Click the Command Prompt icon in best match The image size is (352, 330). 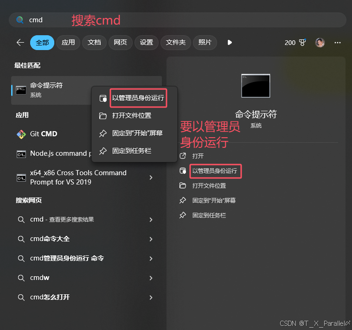21,90
